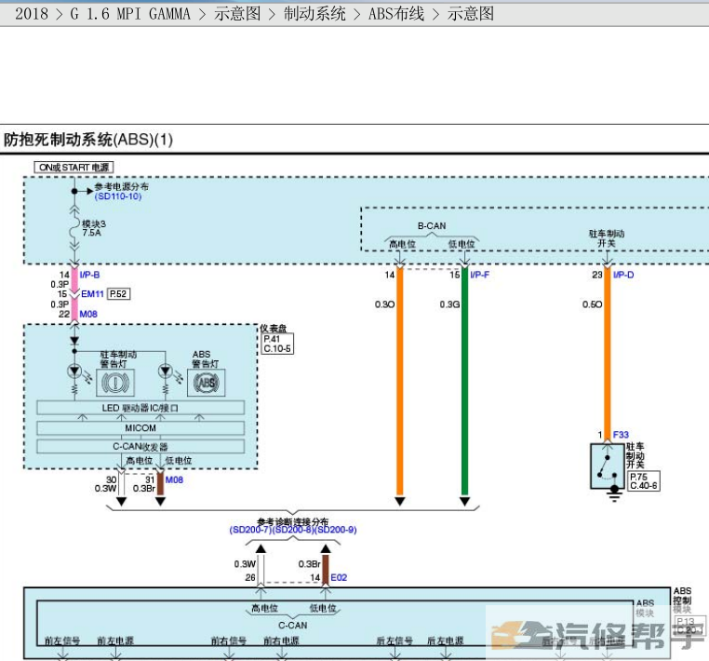Click the 驻车制动警告灯 label
709x661 pixels.
click(x=118, y=358)
